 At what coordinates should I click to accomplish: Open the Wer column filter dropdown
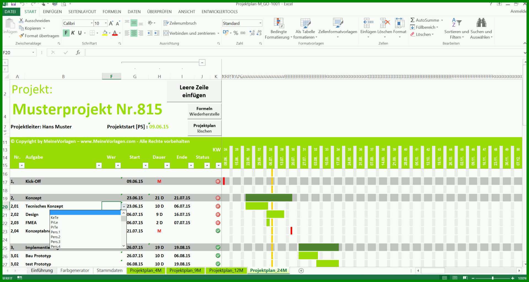coord(118,166)
